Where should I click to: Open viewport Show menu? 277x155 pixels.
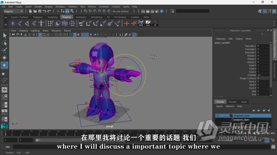pos(45,31)
